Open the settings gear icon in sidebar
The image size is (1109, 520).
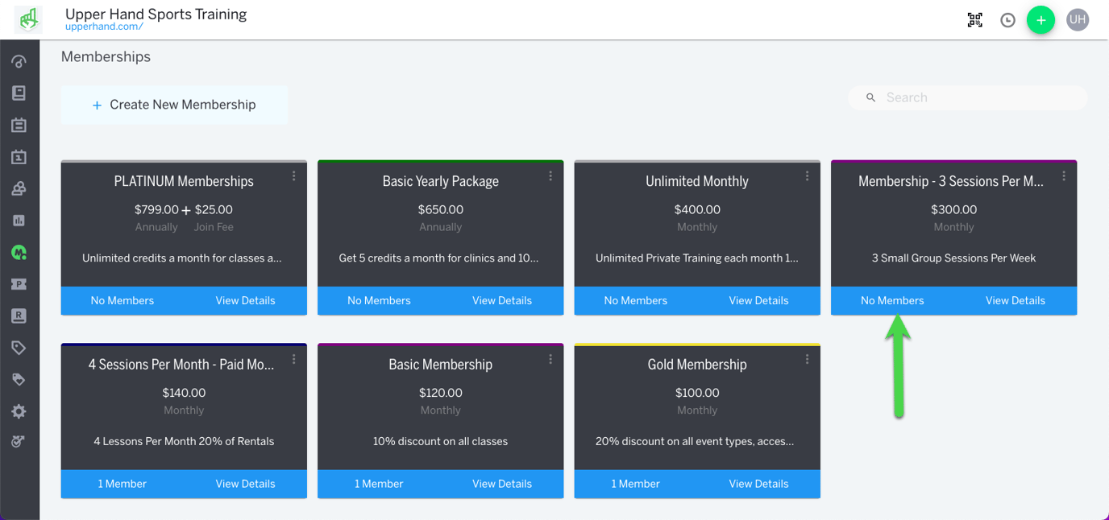[19, 411]
